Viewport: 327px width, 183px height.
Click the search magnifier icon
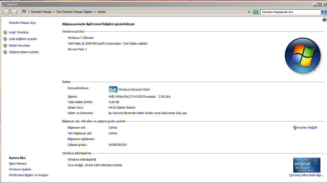(324, 12)
